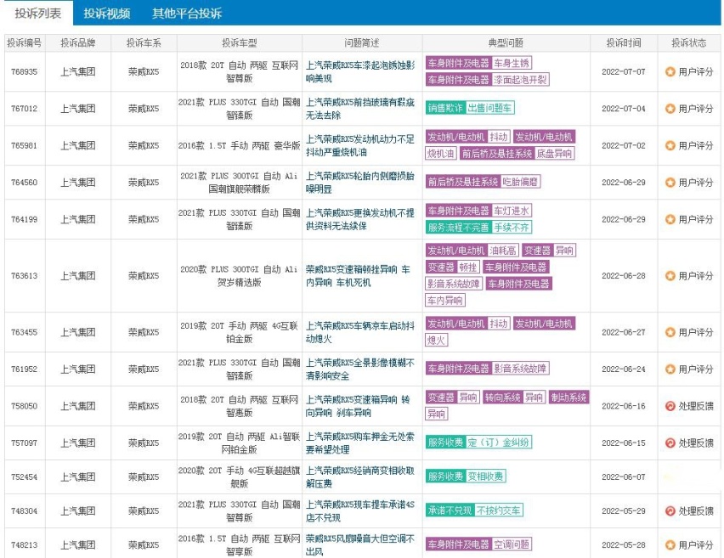Click the 顿挫 problem tag
This screenshot has width=724, height=558.
[x=467, y=267]
